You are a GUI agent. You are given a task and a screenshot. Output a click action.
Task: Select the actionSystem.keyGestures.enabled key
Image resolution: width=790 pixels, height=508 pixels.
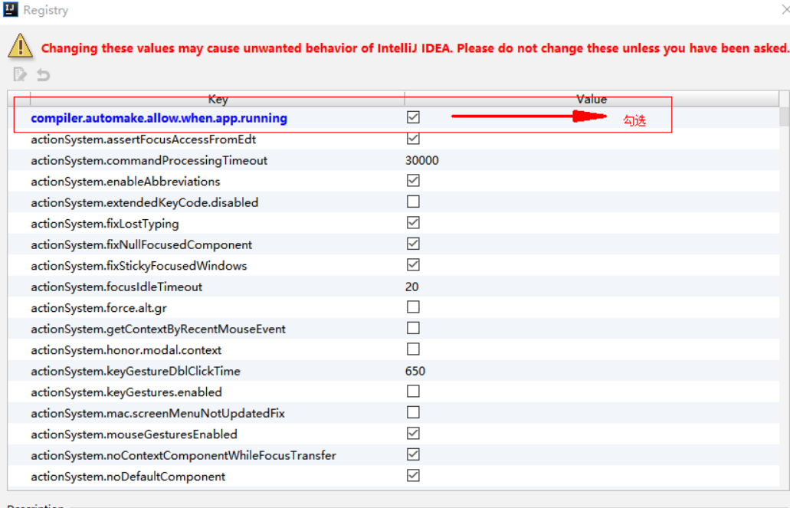coord(126,392)
